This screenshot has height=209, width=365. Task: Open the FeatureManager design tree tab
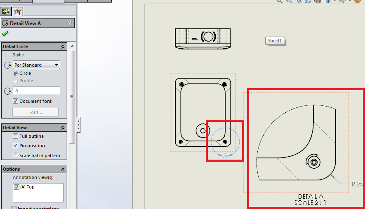point(6,12)
